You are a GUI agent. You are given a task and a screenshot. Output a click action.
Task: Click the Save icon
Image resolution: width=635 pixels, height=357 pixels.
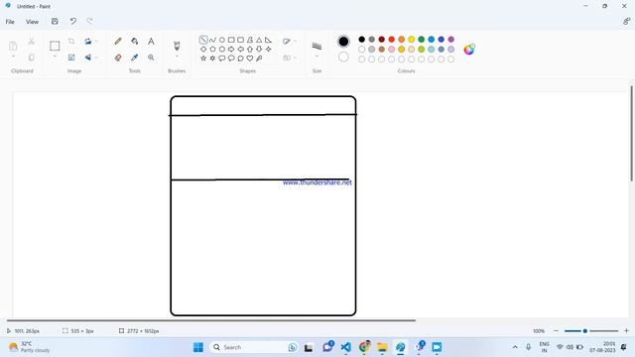[55, 22]
